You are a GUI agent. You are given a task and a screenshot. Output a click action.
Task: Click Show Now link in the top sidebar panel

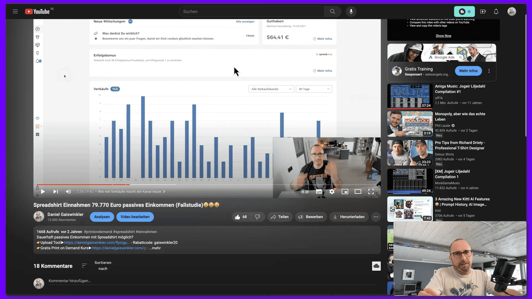(x=443, y=36)
